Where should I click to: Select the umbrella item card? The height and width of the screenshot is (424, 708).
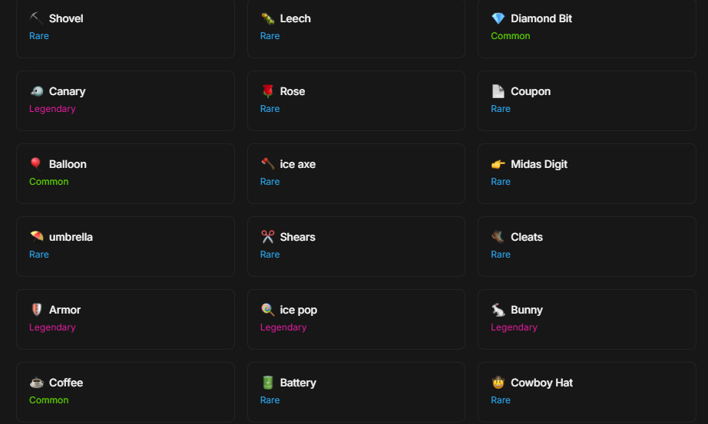click(x=125, y=246)
